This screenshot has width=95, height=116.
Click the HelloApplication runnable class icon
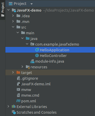pyautogui.click(x=37, y=50)
